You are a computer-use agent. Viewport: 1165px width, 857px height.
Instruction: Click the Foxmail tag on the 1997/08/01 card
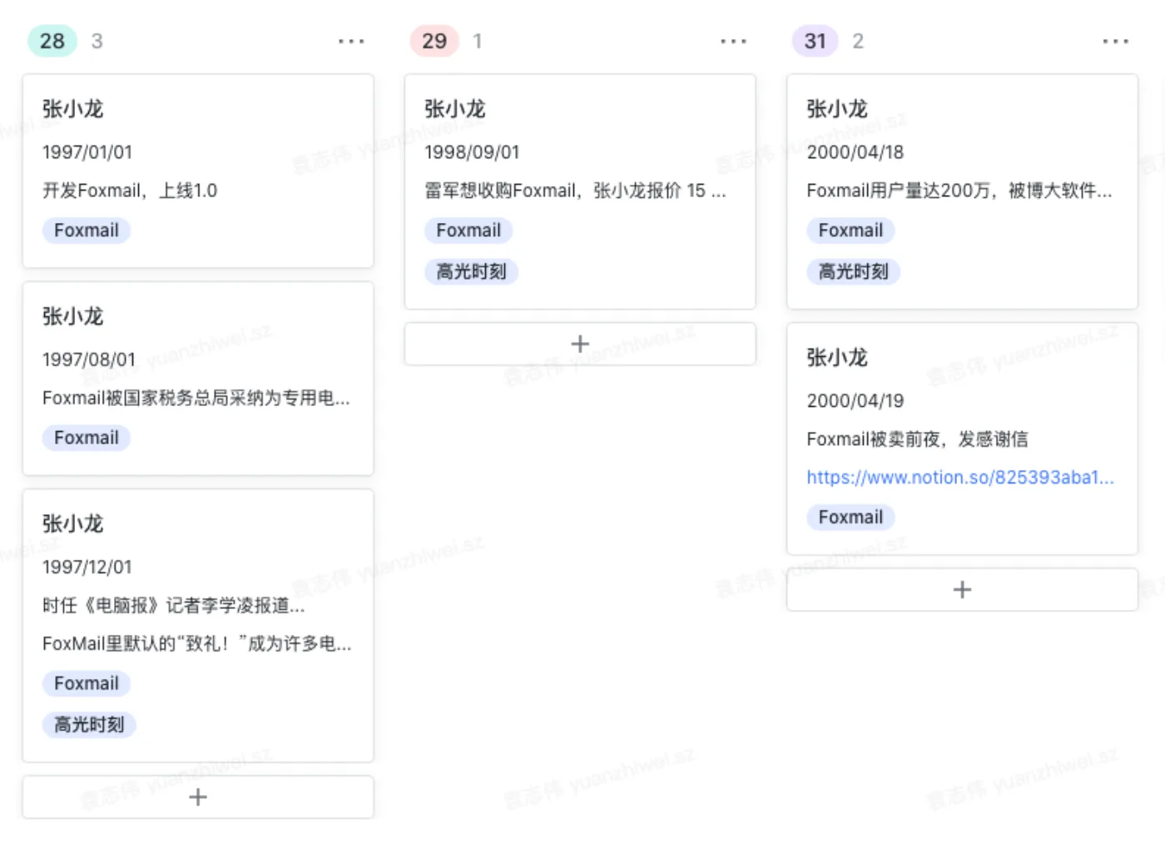click(x=87, y=438)
